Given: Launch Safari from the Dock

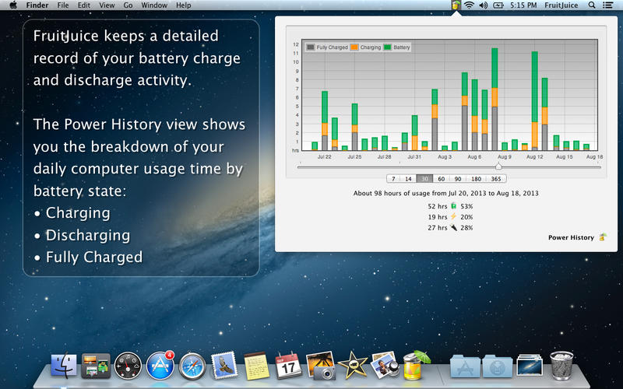Looking at the screenshot, I should 192,366.
